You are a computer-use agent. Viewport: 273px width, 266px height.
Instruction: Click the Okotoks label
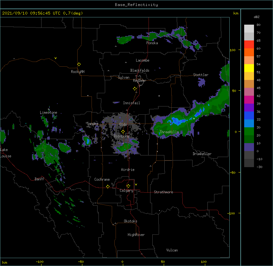(x=130, y=221)
